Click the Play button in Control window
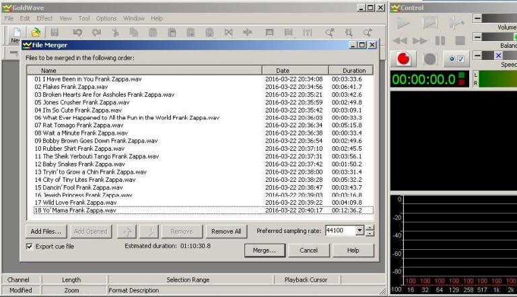517x297 pixels. tap(404, 23)
